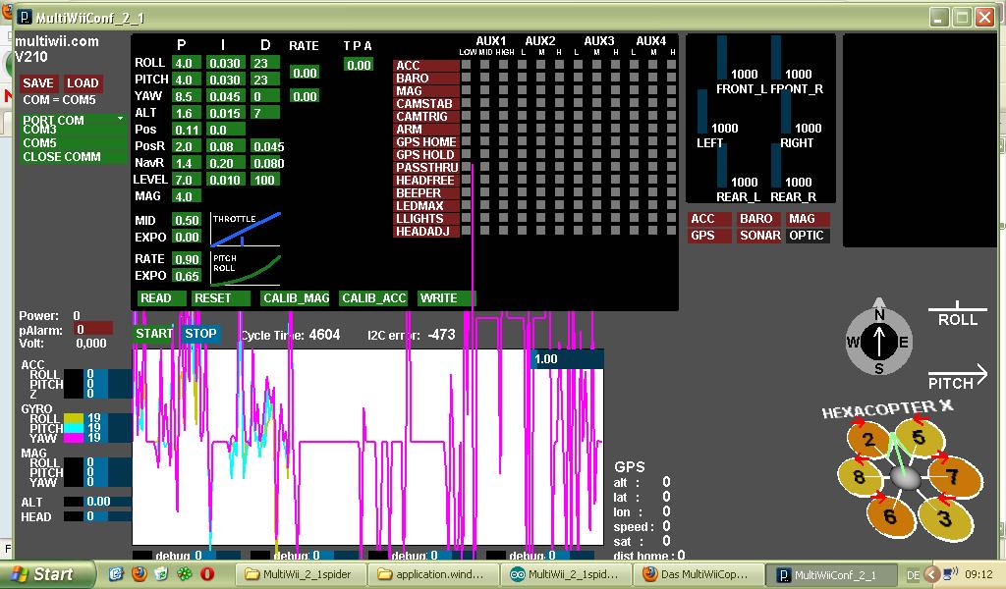Click the PITCH attitude arrow indicator
The image size is (1006, 589).
point(957,377)
